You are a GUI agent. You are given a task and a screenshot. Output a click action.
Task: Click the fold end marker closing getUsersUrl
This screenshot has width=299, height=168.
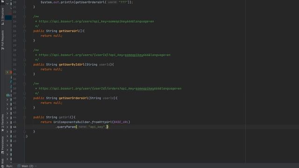point(25,41)
